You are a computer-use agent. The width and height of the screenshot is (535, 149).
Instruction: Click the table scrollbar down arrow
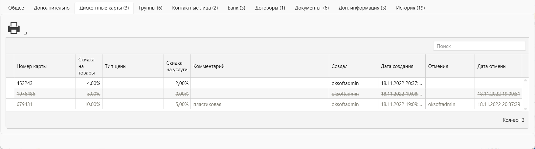pyautogui.click(x=525, y=109)
